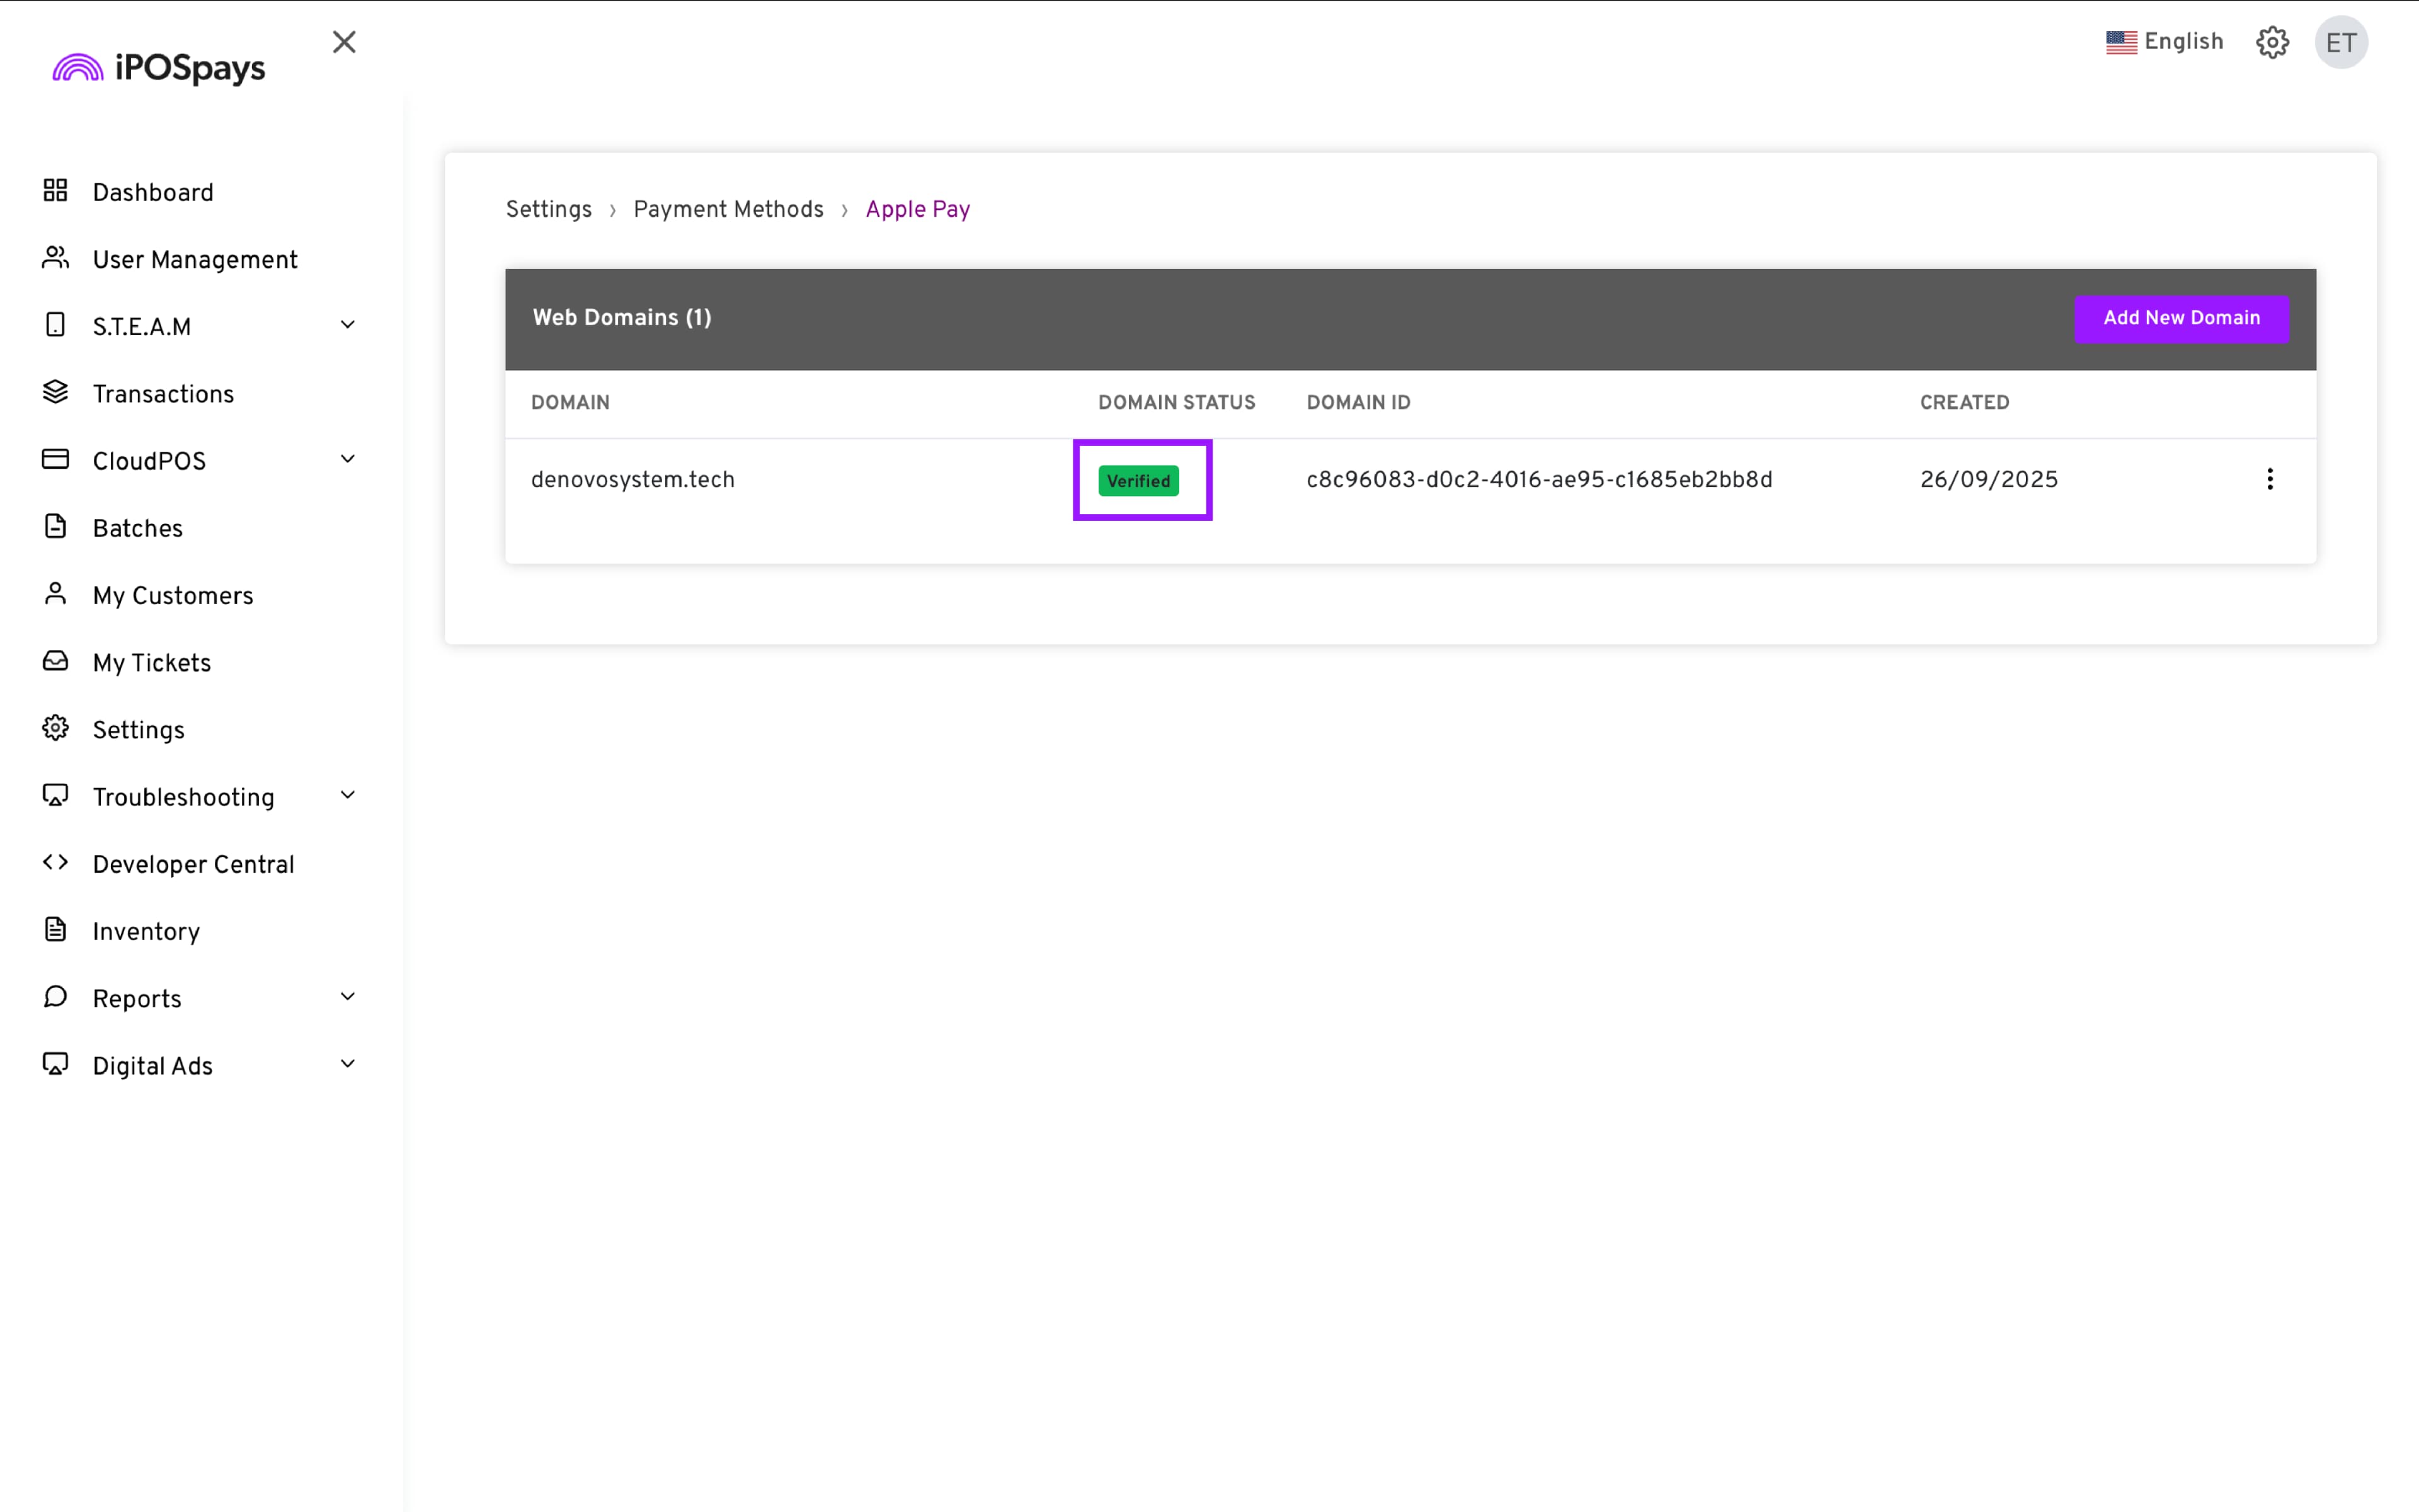Click the Batches document icon
Image resolution: width=2419 pixels, height=1512 pixels.
pos(55,527)
